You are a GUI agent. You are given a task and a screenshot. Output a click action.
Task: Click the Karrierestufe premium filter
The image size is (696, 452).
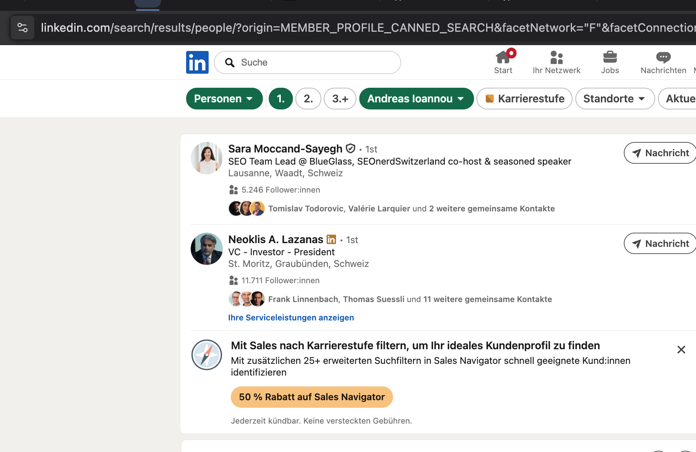(525, 99)
